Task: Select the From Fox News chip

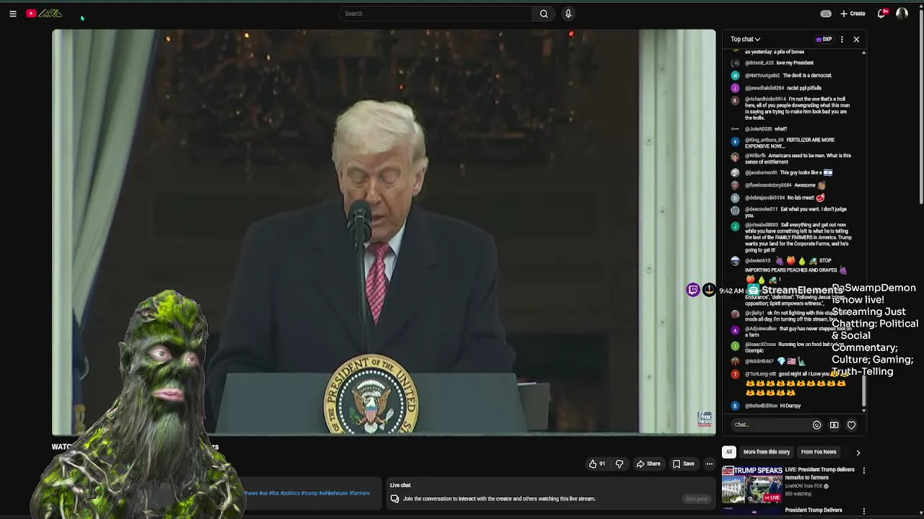Action: 819,452
